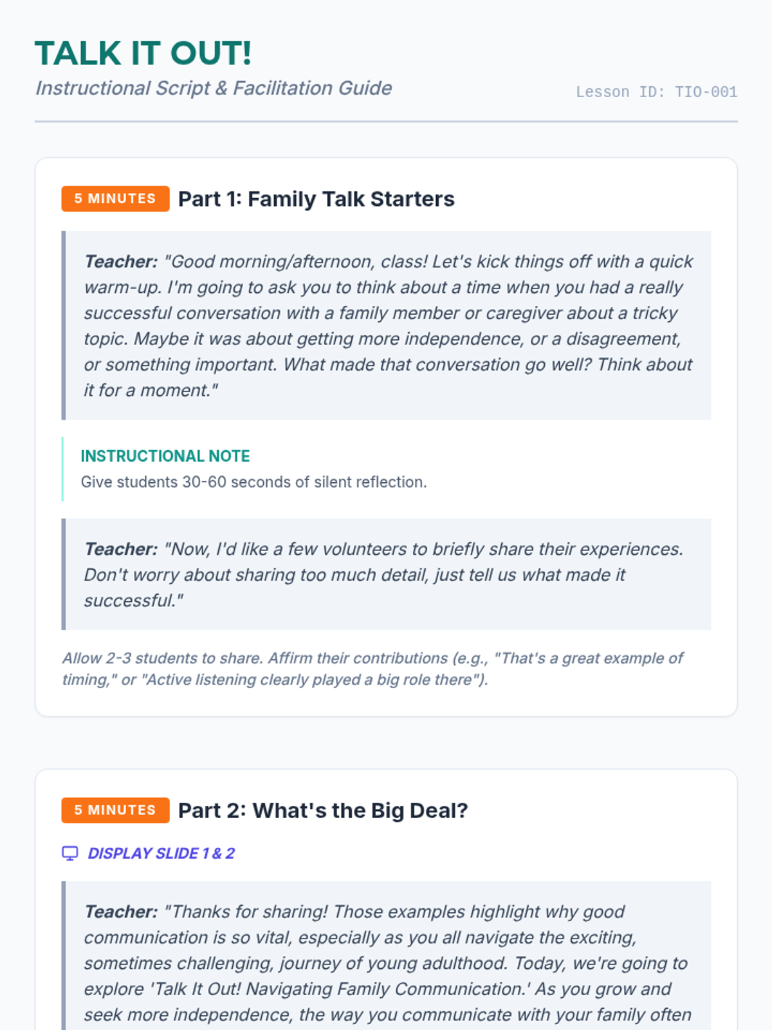The height and width of the screenshot is (1030, 772).
Task: Click the second 'Teacher:' label in Part 1
Action: coord(121,549)
